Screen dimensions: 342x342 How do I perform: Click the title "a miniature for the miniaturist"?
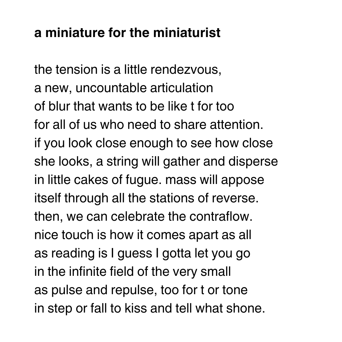tap(127, 33)
